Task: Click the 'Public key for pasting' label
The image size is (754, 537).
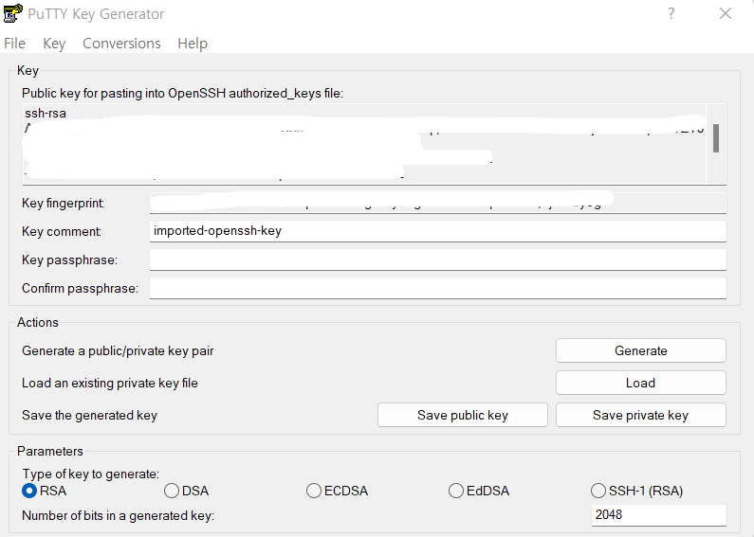Action: (x=182, y=93)
